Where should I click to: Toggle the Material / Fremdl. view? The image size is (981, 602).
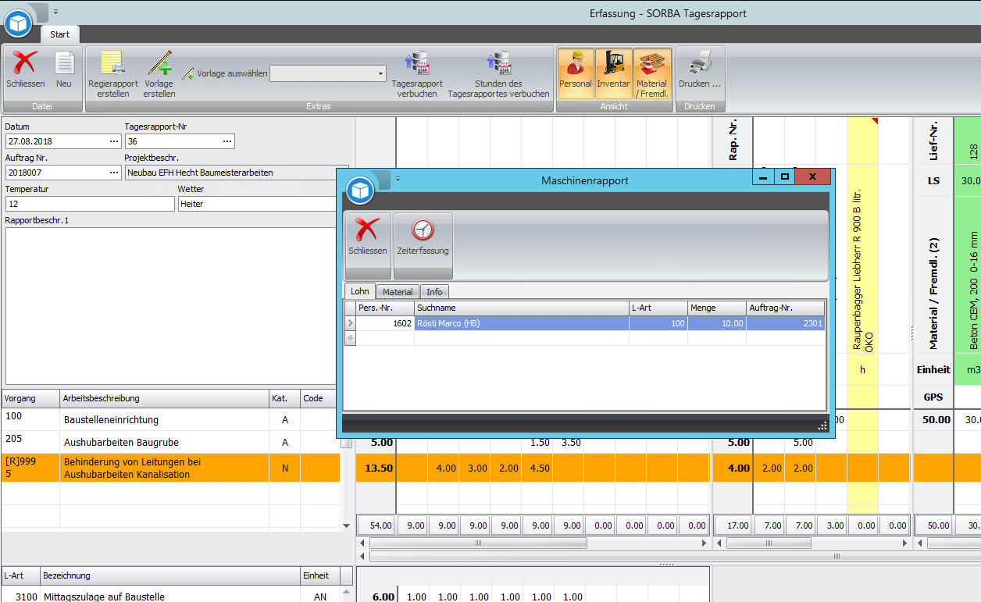pos(652,73)
